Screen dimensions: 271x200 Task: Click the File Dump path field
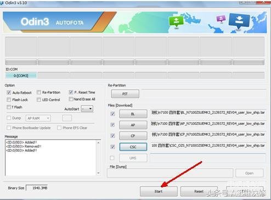tap(170, 173)
